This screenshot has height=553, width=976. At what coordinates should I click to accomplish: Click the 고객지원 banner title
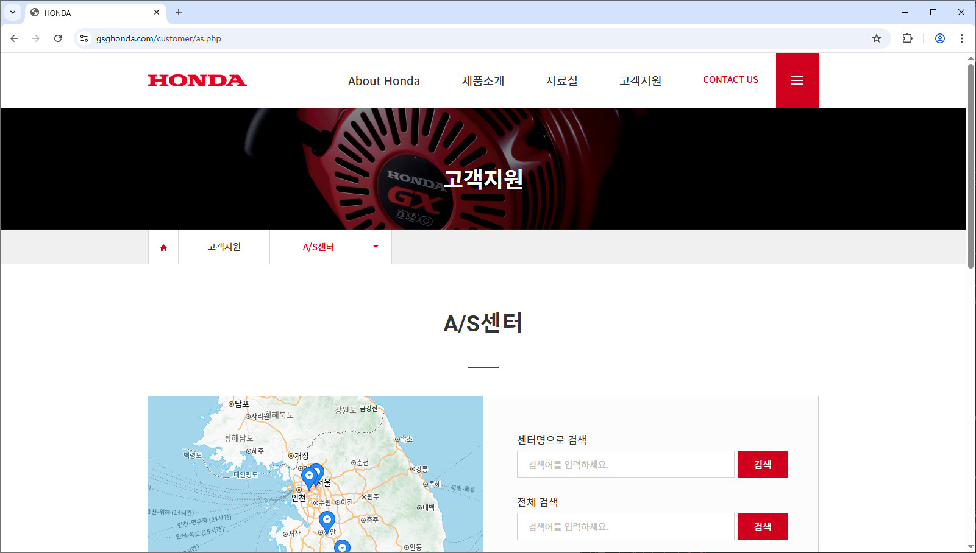click(x=483, y=178)
